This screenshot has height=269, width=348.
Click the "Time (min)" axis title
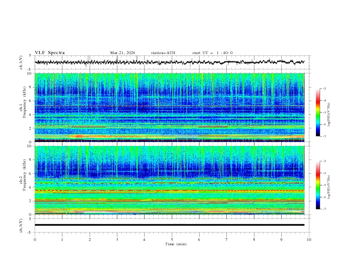(x=176, y=244)
